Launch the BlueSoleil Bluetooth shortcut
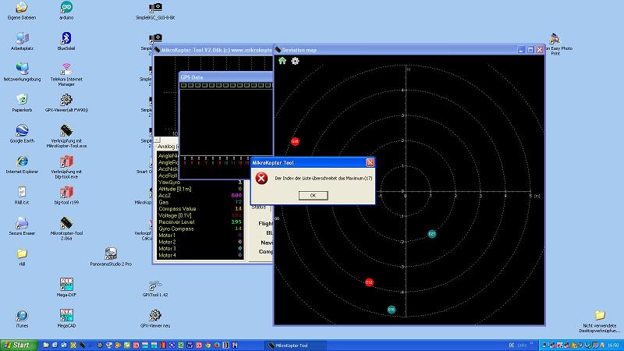The height and width of the screenshot is (351, 624). coord(66,41)
